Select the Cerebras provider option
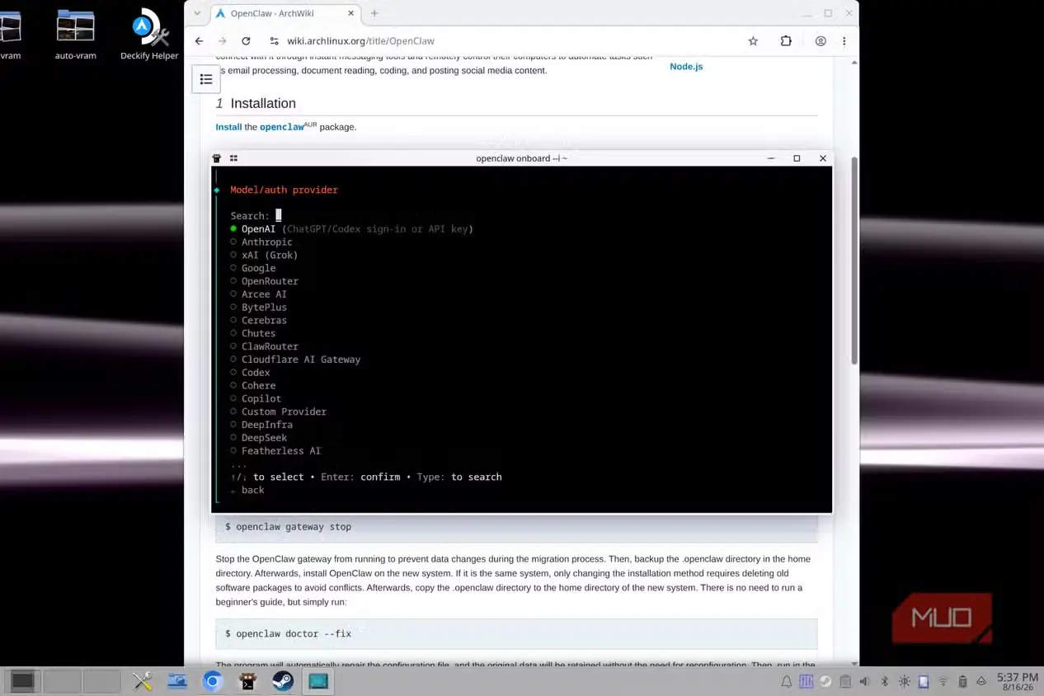Screen dimensions: 1044x696 pos(258,320)
